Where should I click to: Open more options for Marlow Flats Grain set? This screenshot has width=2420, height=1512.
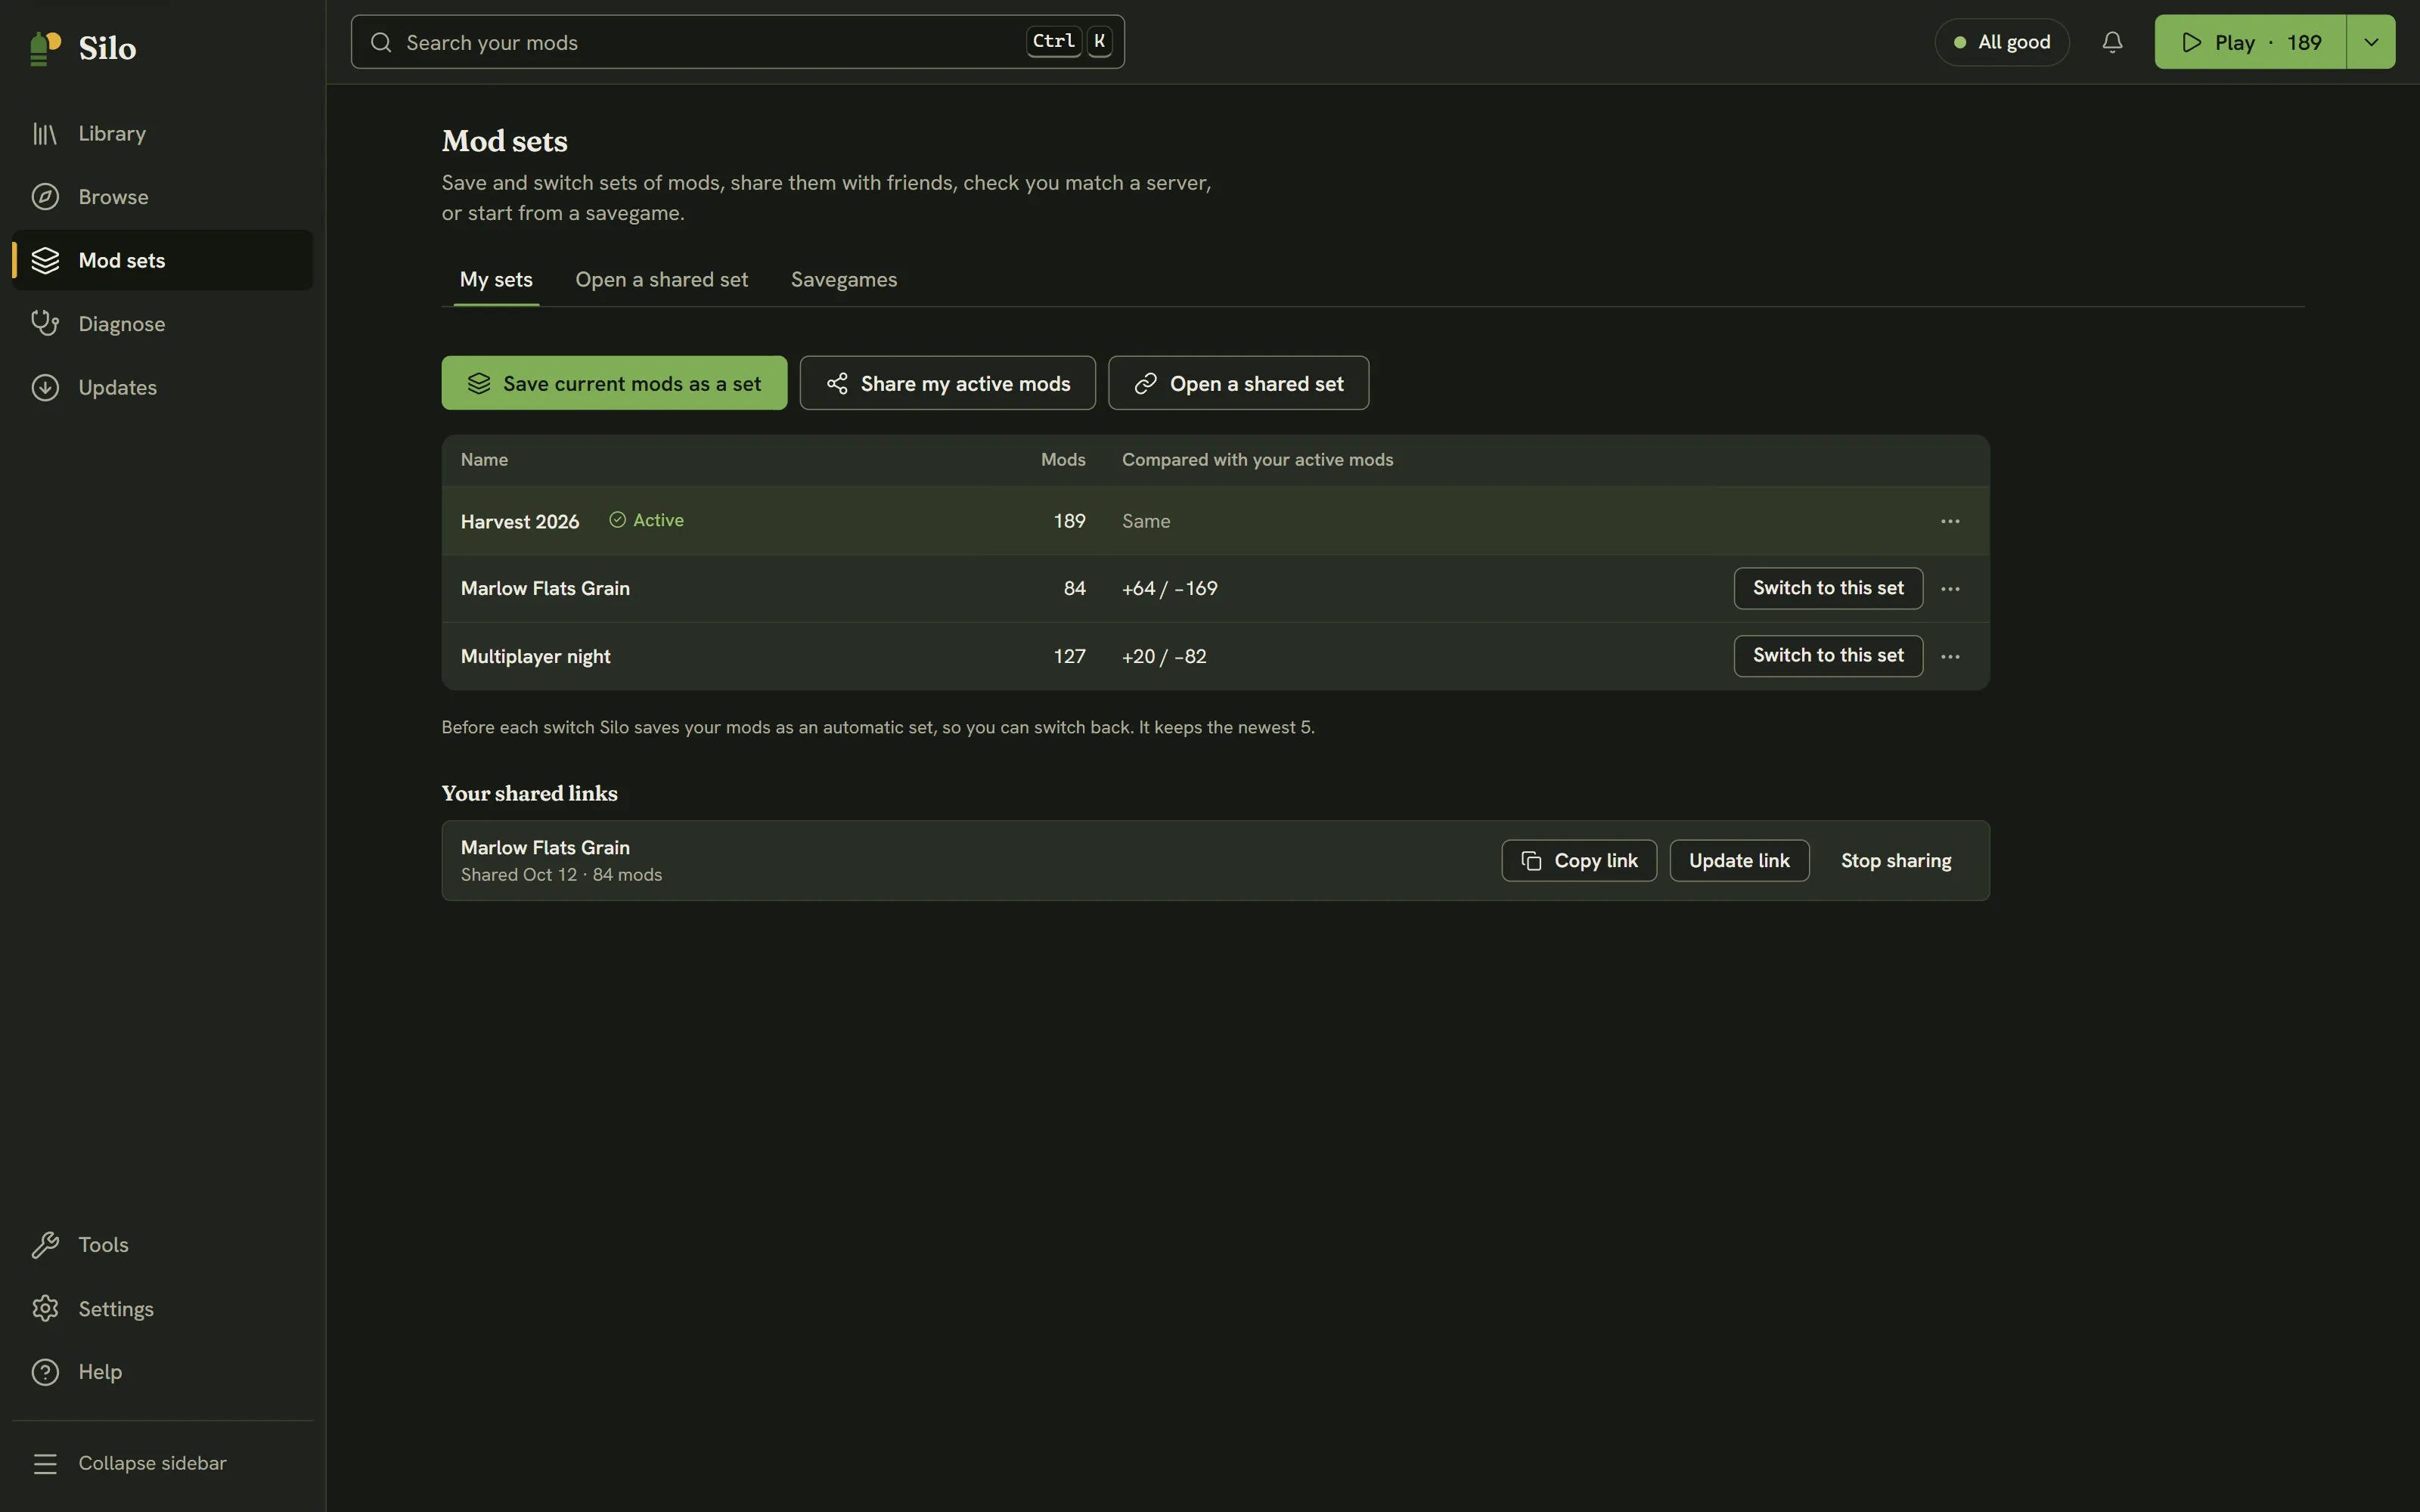coord(1950,589)
